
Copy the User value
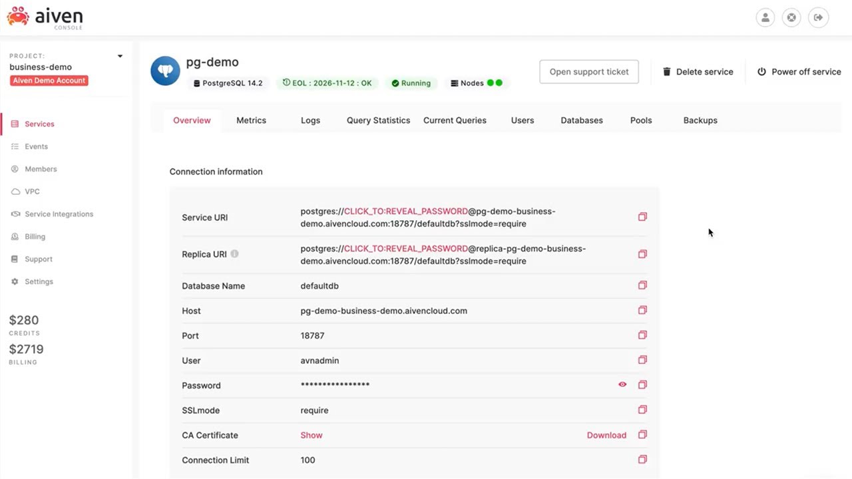[642, 360]
